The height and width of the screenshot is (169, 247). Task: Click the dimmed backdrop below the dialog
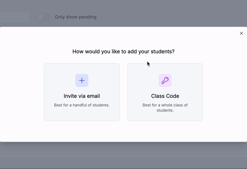pyautogui.click(x=124, y=150)
